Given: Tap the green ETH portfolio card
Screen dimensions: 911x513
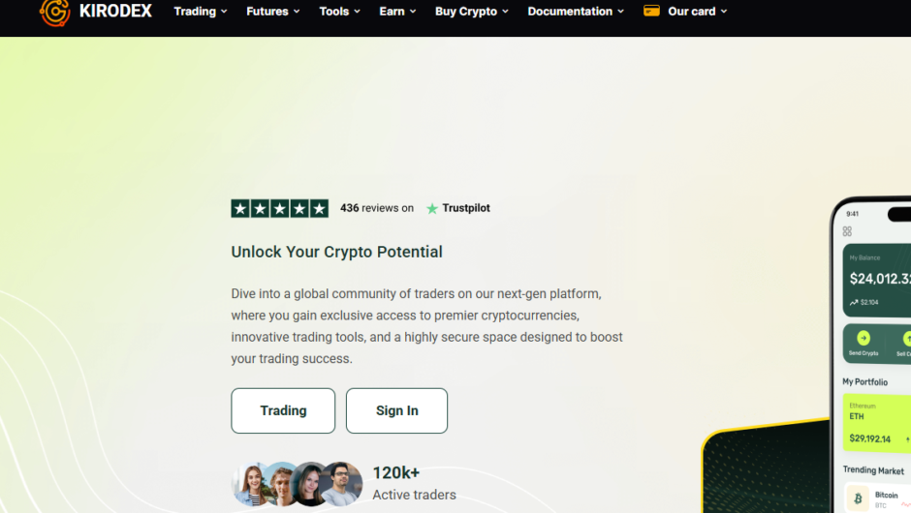Looking at the screenshot, I should click(876, 422).
